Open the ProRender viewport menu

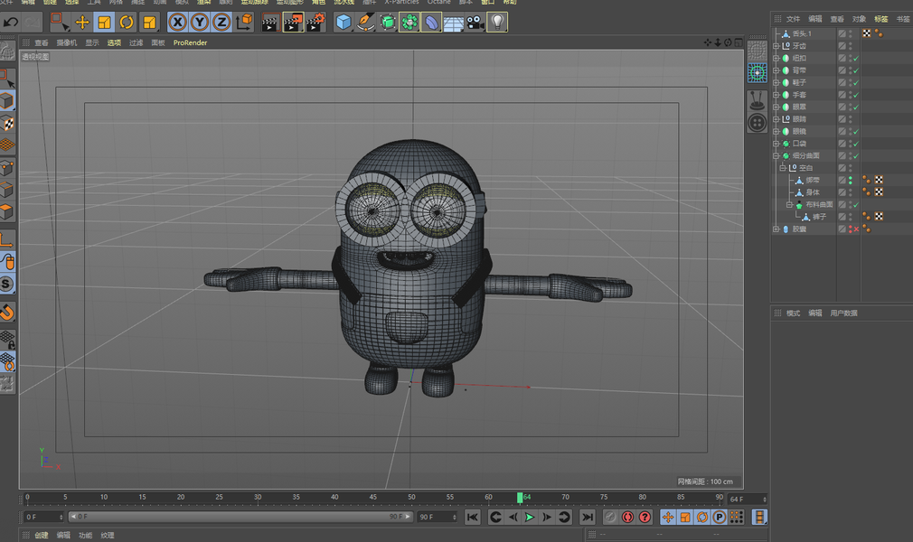tap(190, 42)
